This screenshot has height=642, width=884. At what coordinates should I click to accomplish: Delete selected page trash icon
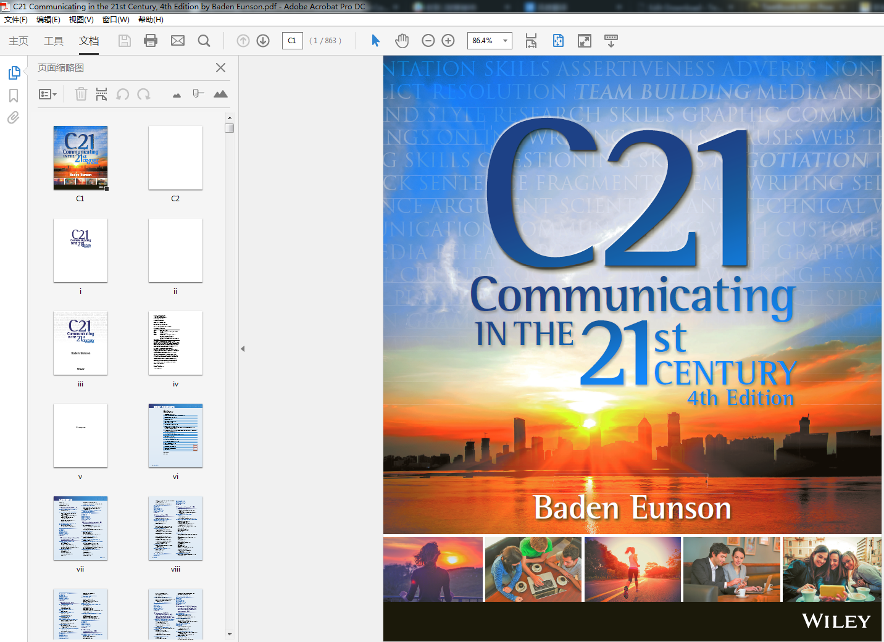pos(81,94)
